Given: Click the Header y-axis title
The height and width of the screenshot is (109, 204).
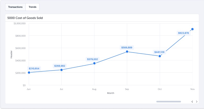Looking at the screenshot, I should [x=11, y=54].
